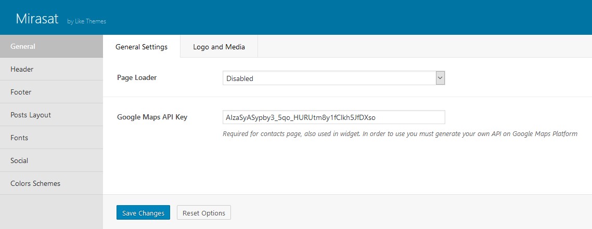This screenshot has width=592, height=229.
Task: Open the Fonts settings section
Action: 52,138
